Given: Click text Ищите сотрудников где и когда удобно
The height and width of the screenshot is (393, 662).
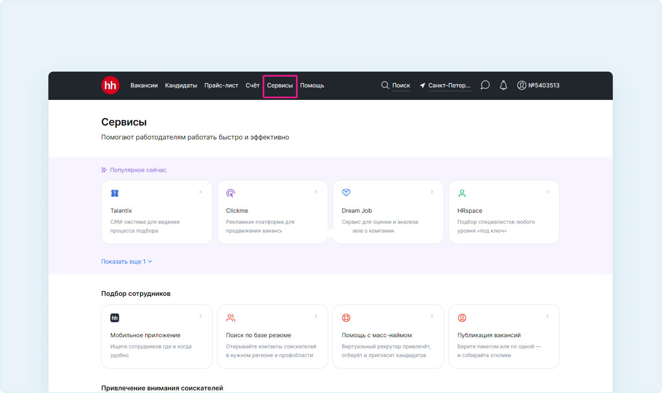Looking at the screenshot, I should click(x=151, y=351).
